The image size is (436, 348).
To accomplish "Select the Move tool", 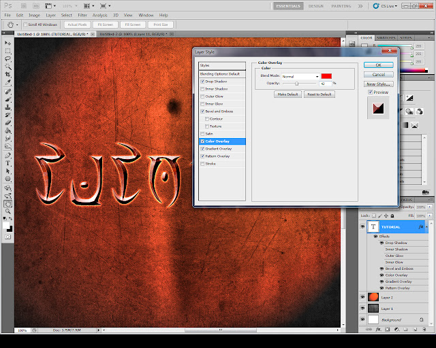I will coord(7,43).
